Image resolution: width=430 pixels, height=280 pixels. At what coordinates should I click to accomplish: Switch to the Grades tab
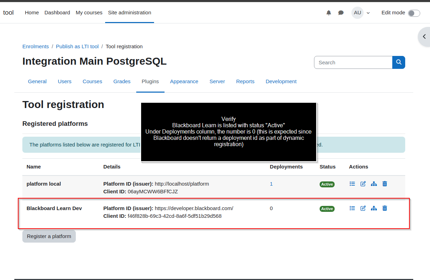pos(122,81)
